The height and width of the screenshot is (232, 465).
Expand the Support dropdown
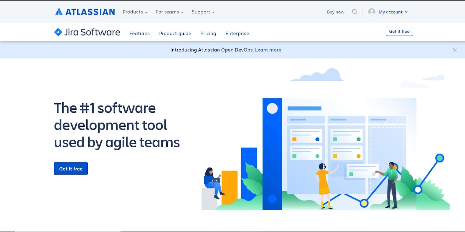pyautogui.click(x=203, y=12)
